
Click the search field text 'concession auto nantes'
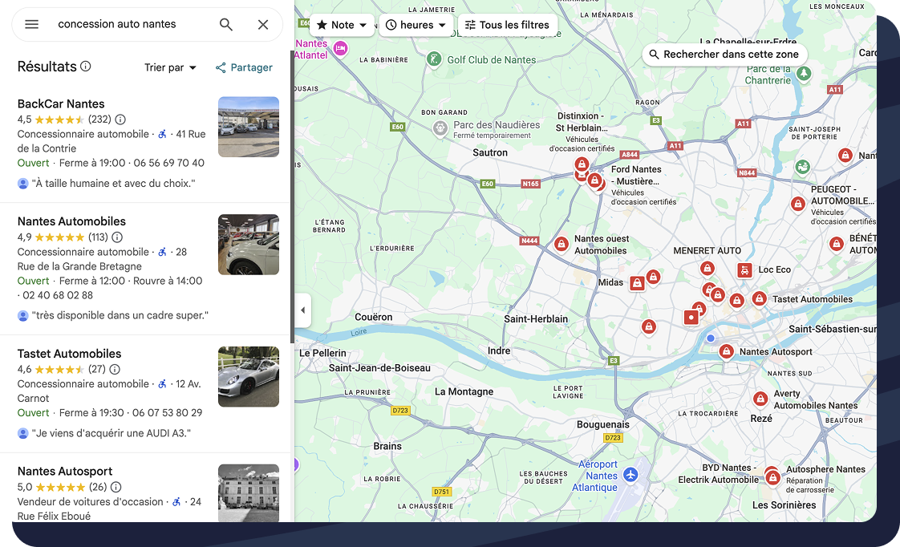117,24
